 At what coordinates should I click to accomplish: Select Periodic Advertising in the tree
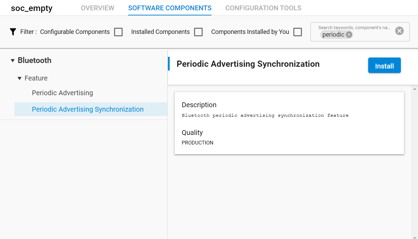point(62,93)
